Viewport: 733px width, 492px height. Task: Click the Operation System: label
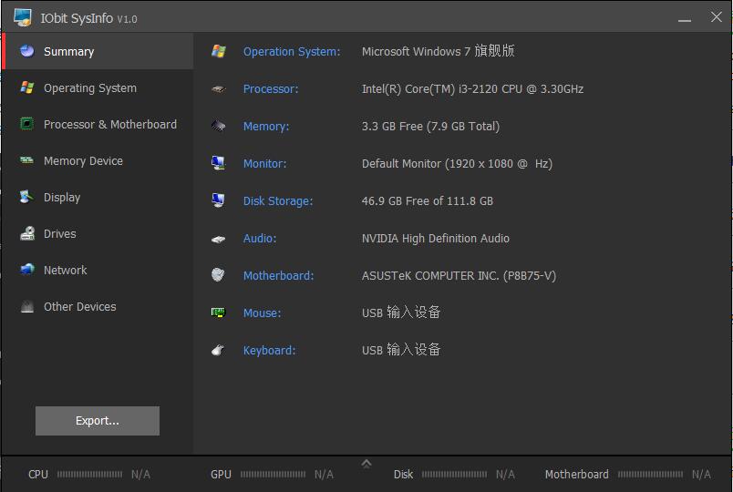[x=292, y=51]
